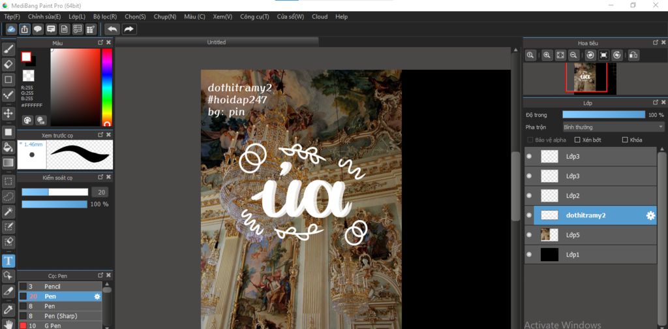Open the Lớp(L) menu

pyautogui.click(x=77, y=16)
